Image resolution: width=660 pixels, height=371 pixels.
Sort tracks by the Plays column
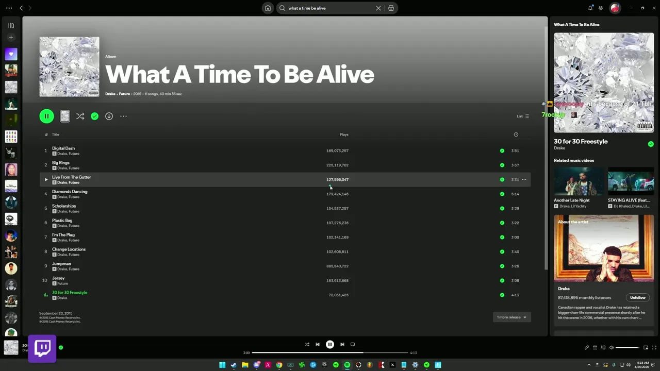pyautogui.click(x=344, y=134)
